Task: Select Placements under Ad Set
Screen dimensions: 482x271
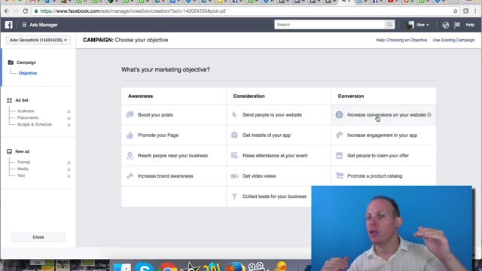Action: [28, 117]
